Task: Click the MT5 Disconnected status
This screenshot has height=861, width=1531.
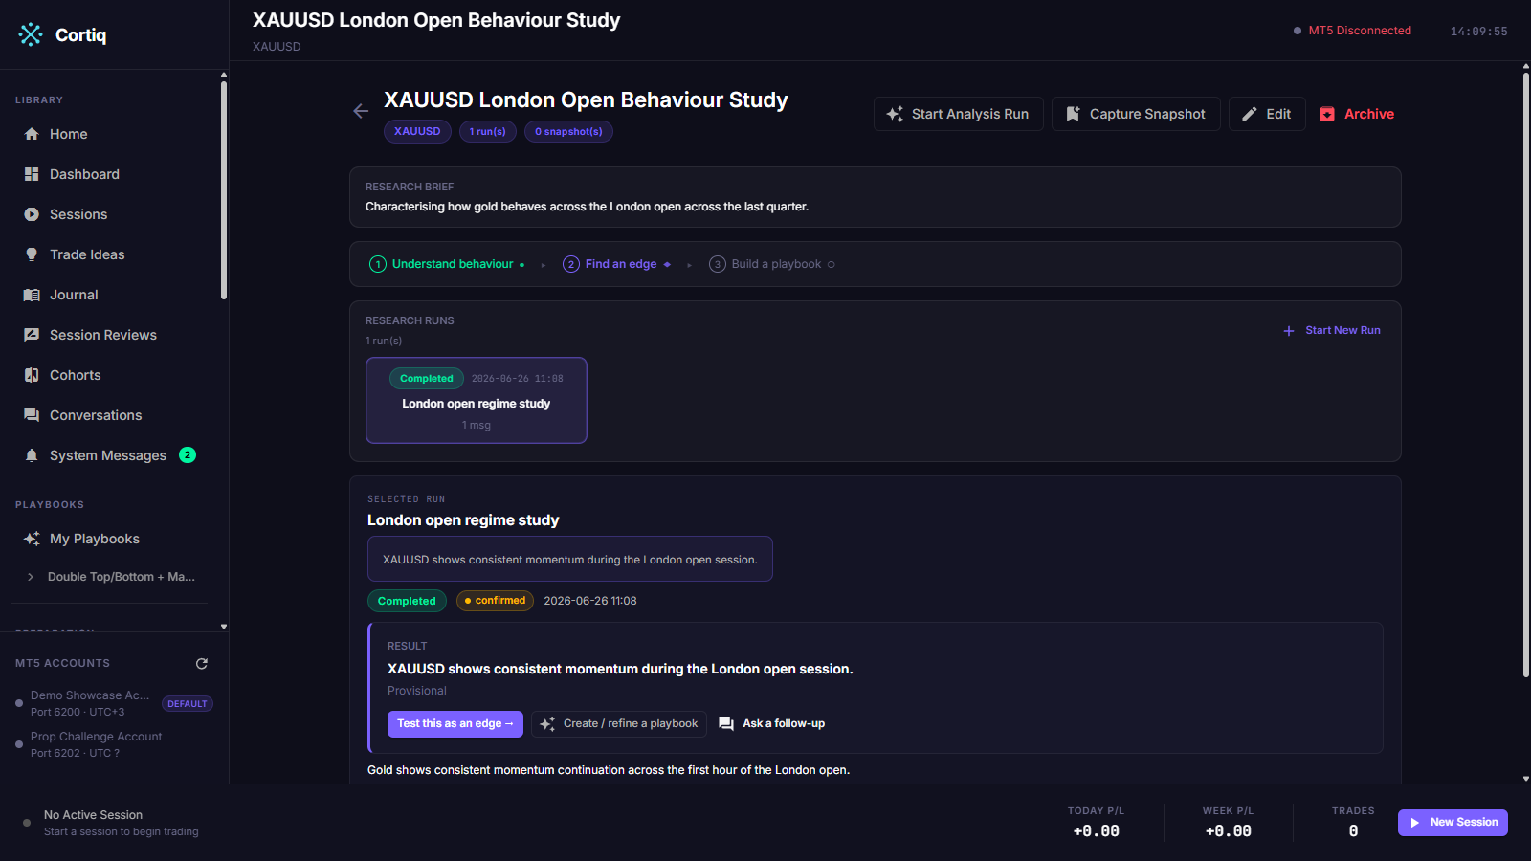Action: point(1352,31)
